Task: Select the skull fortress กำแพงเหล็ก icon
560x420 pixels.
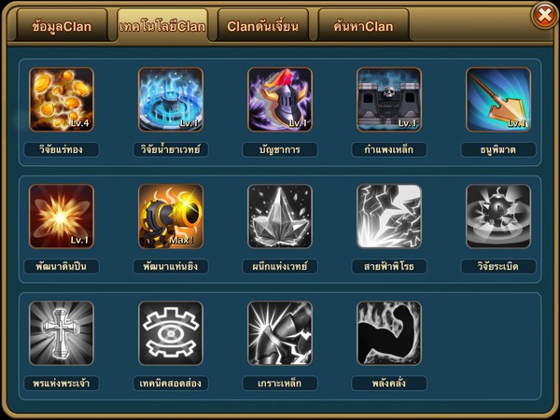Action: coord(389,99)
